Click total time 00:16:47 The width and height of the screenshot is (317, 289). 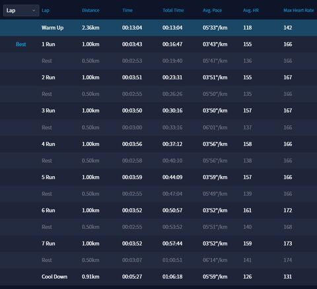172,44
